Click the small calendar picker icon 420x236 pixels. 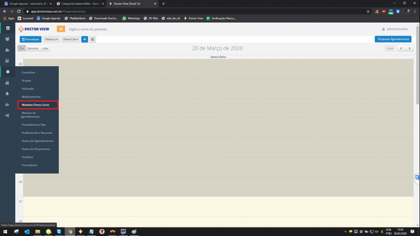click(x=92, y=39)
